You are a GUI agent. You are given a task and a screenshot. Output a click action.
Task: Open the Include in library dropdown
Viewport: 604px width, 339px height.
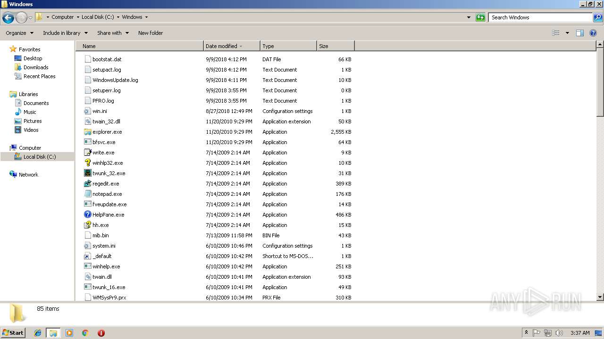tap(65, 33)
